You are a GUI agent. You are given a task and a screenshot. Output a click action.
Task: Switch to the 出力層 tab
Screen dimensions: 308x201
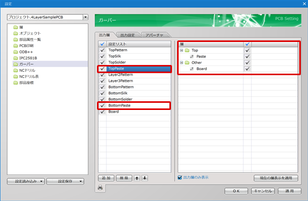105,35
